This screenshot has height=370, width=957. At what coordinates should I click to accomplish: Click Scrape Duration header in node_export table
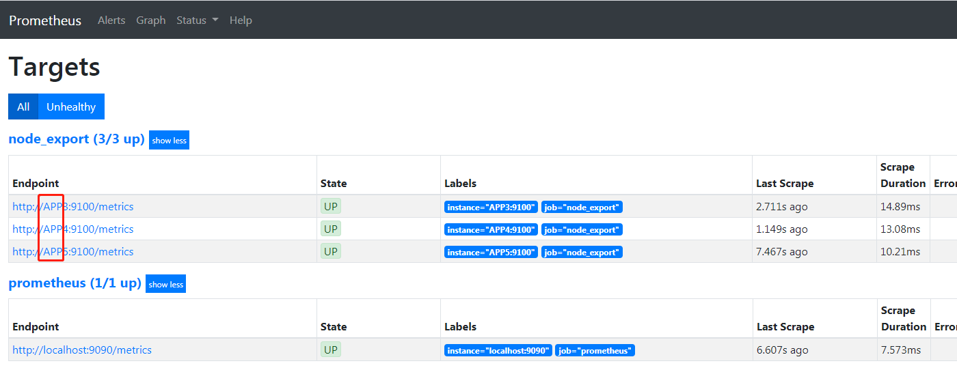[903, 175]
